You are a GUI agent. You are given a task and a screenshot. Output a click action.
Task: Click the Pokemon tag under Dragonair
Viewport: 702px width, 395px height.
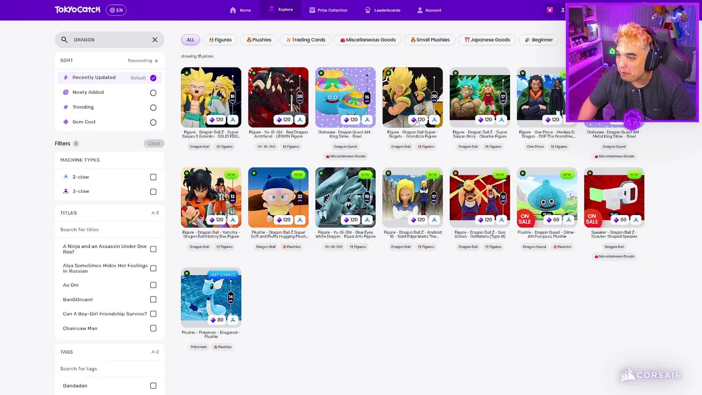tap(199, 347)
